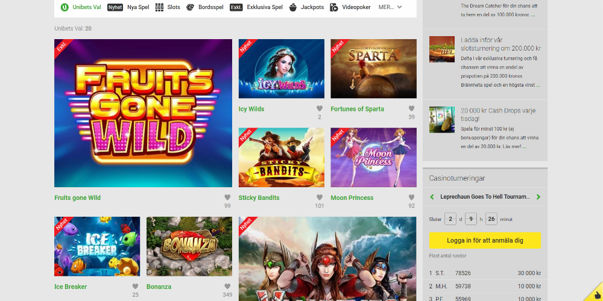This screenshot has width=603, height=301.
Task: Click the Flest antal rundor label
Action: click(x=447, y=256)
